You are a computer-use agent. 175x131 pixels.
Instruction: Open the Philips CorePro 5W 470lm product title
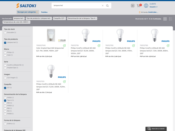pos(119,51)
